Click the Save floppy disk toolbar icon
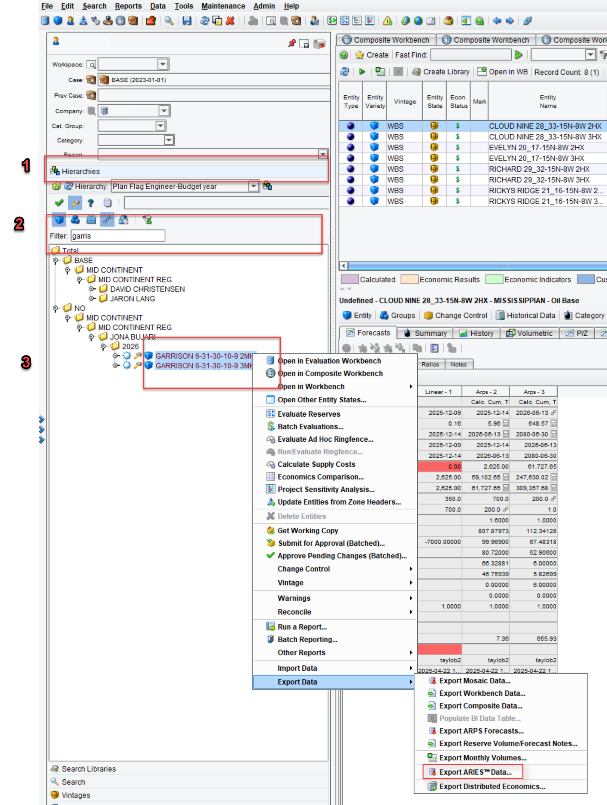Screen dimensions: 607x805 point(187,21)
